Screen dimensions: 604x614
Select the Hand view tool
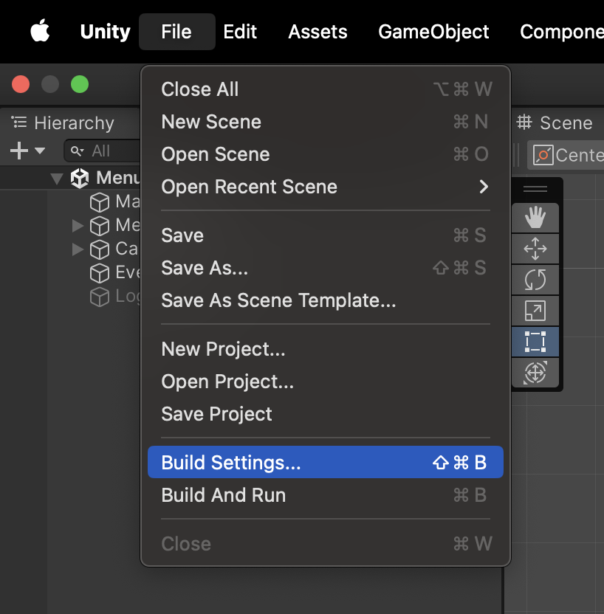[x=535, y=217]
